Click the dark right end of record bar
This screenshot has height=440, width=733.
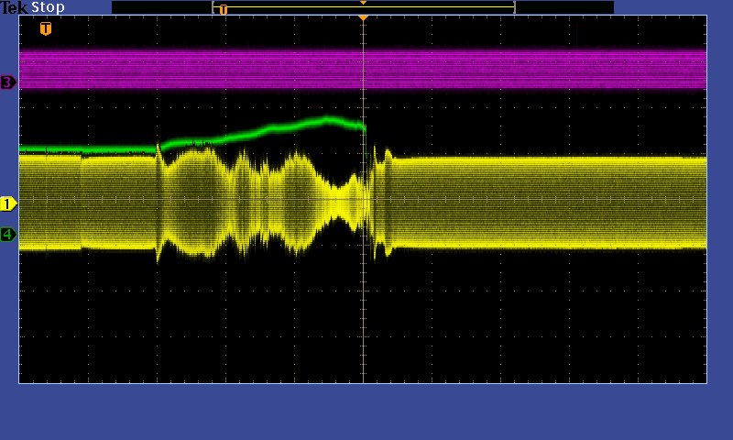pos(564,7)
